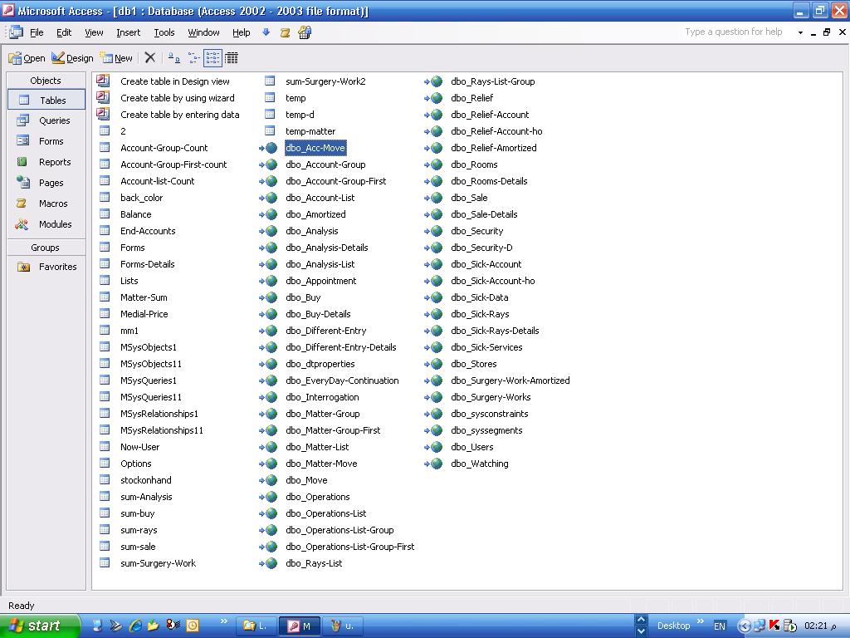Click the Design toolbar button
Screen dimensions: 850x638
pyautogui.click(x=73, y=58)
